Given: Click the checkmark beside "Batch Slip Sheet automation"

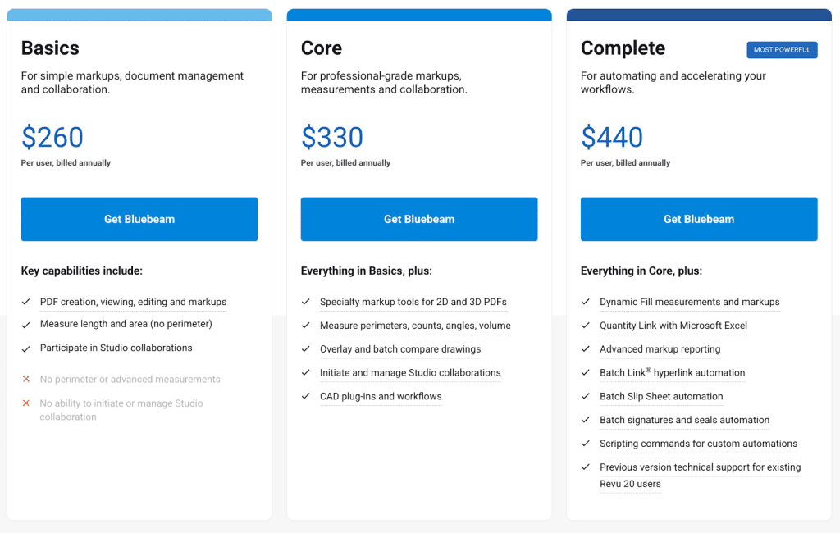Looking at the screenshot, I should tap(586, 397).
